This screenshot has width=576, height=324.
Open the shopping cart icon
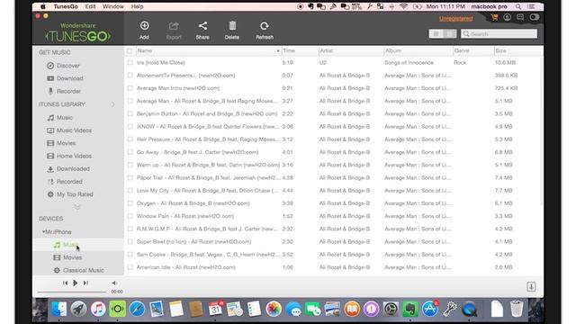point(494,17)
